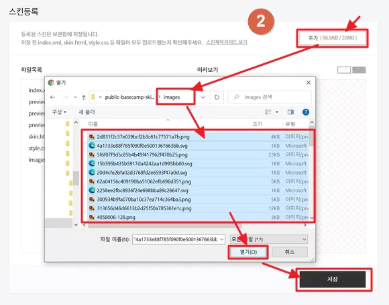Select the public-basecamp-ski... breadcrumb

[129, 97]
